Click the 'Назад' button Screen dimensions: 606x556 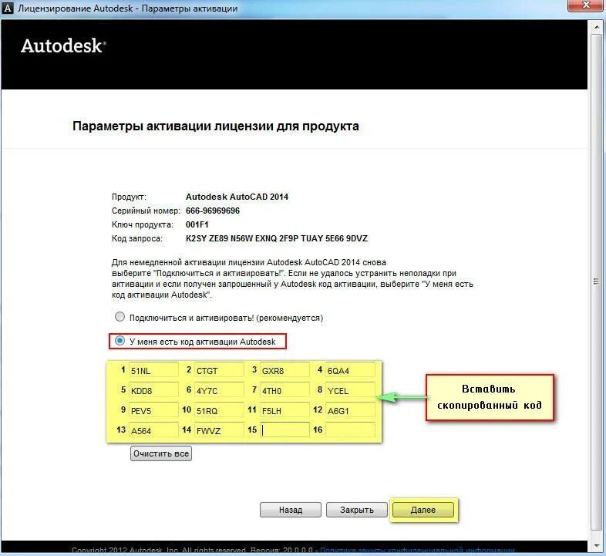point(291,510)
